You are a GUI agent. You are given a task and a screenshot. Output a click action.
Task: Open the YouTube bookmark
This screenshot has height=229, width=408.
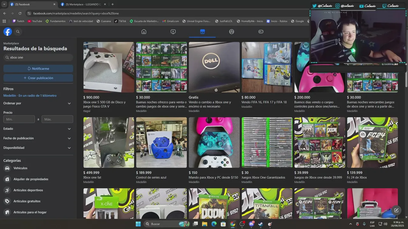click(x=35, y=21)
